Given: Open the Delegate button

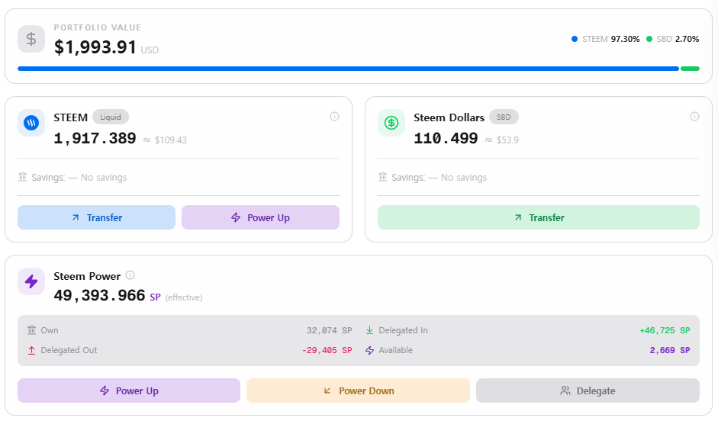Looking at the screenshot, I should pyautogui.click(x=588, y=390).
